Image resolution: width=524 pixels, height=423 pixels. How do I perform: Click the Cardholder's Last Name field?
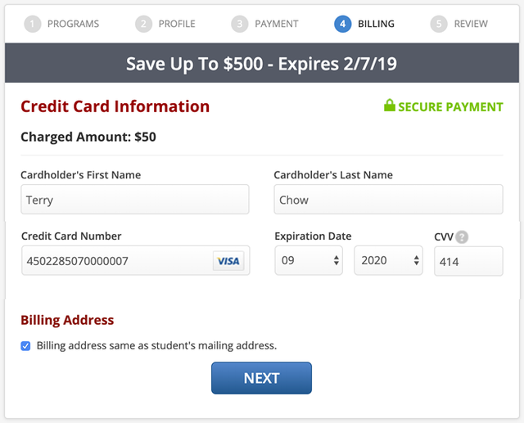point(388,200)
